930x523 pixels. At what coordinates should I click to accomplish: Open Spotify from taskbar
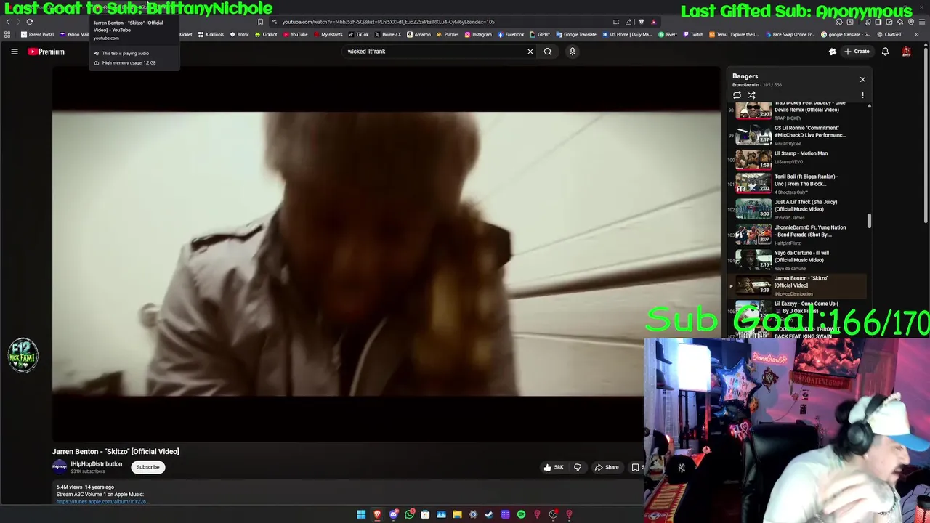pos(521,514)
